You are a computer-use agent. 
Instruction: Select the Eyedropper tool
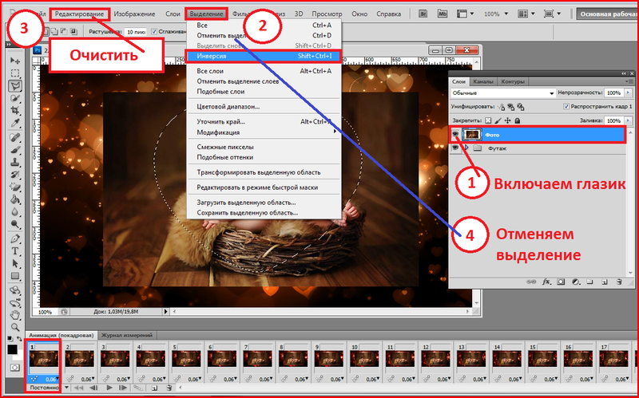[x=15, y=124]
